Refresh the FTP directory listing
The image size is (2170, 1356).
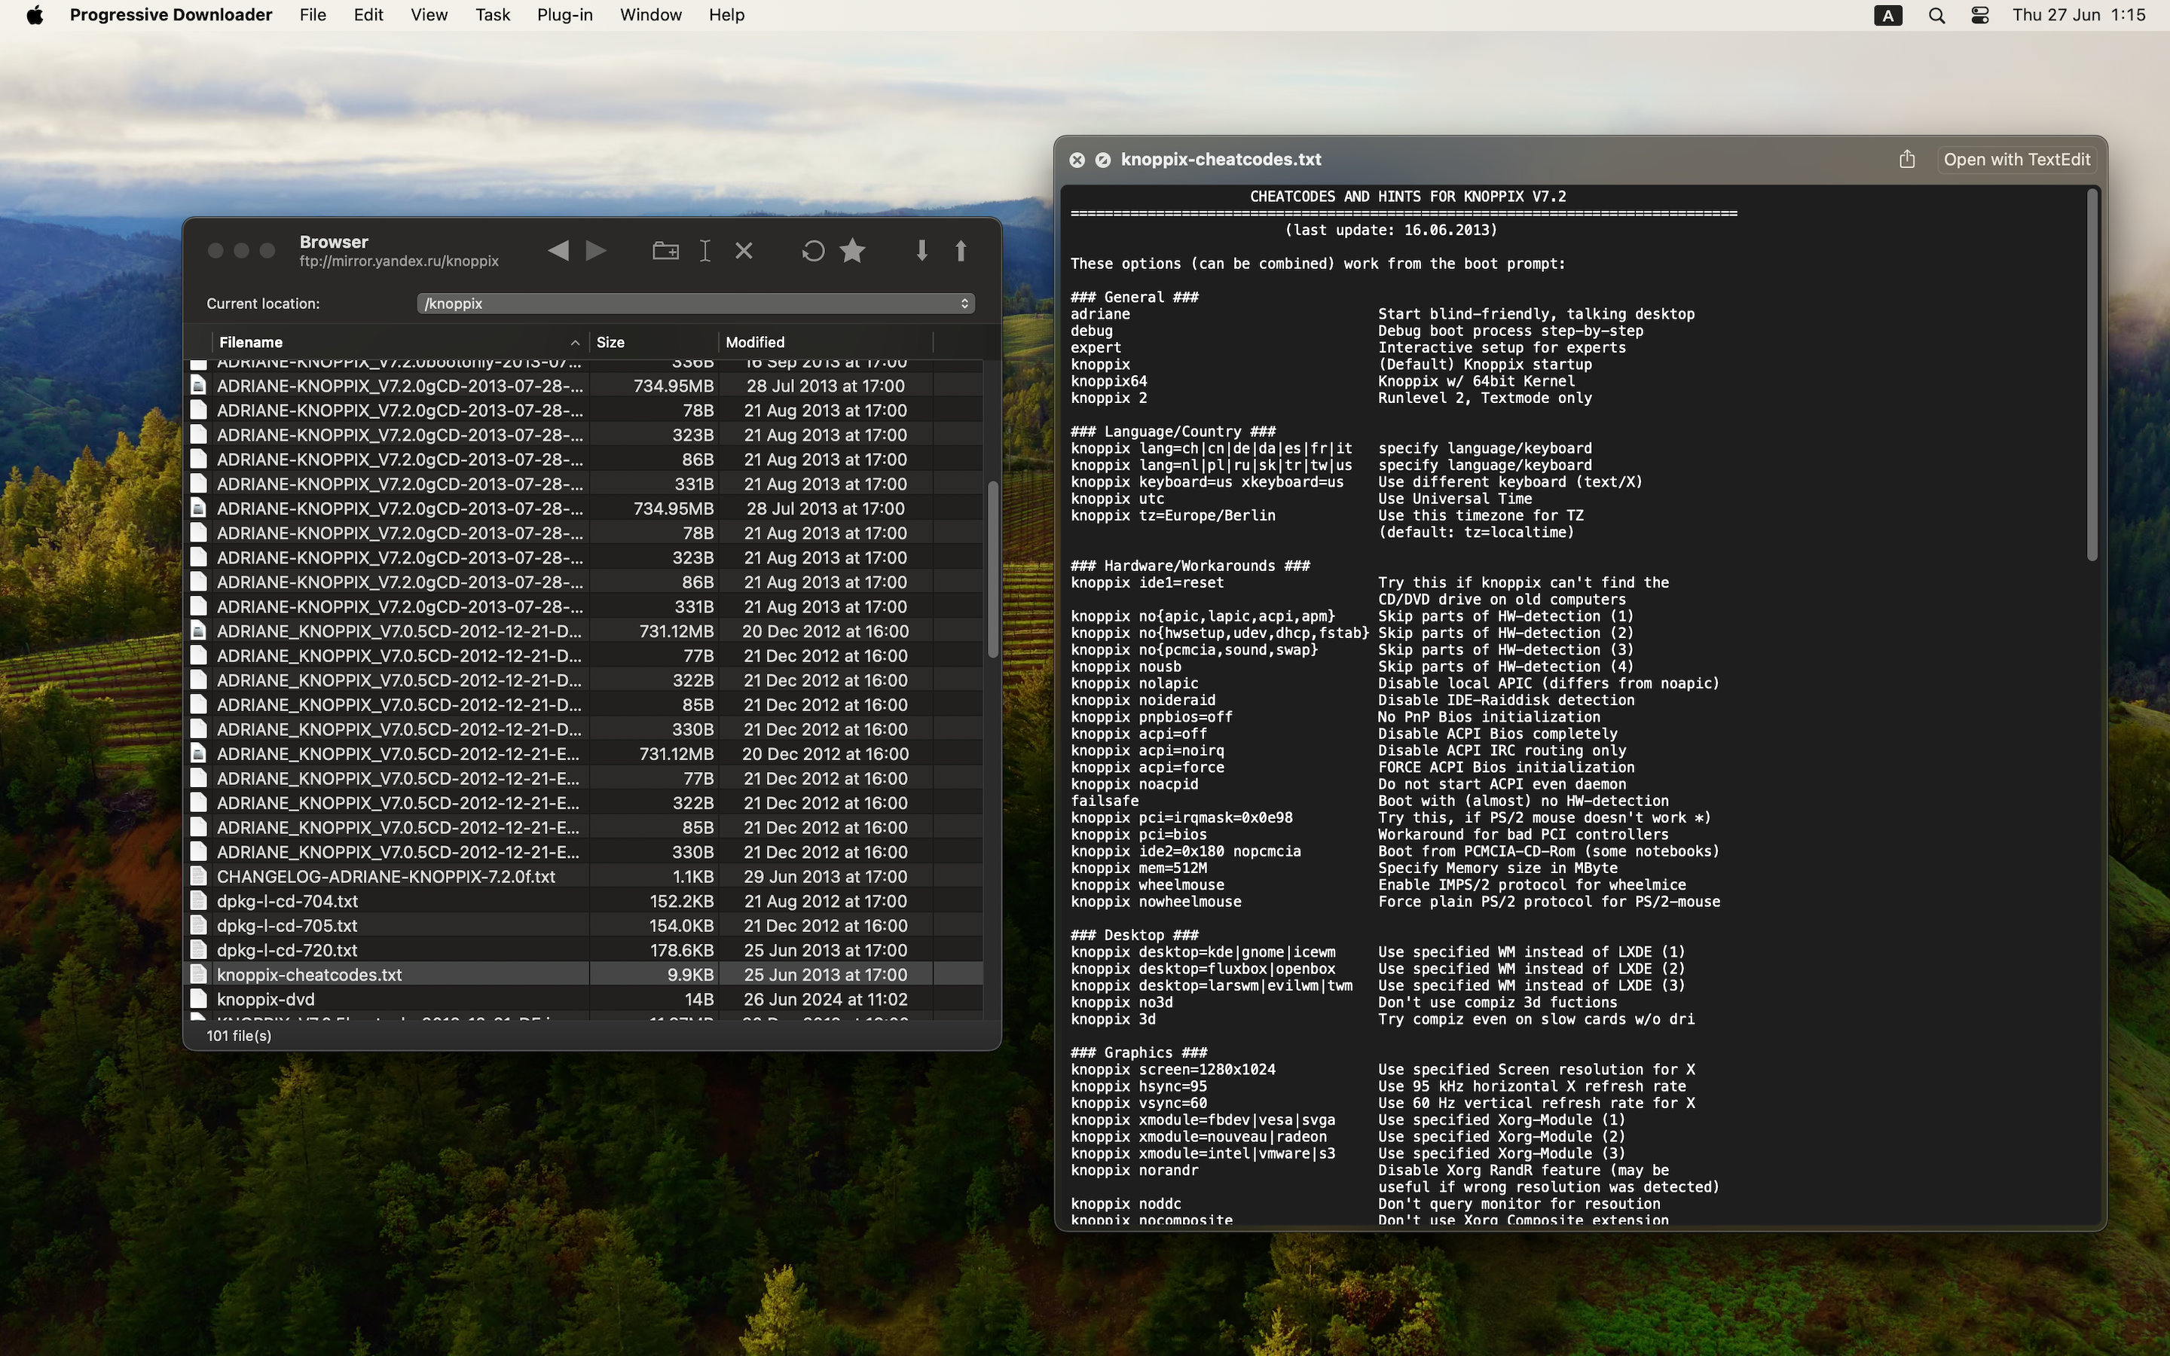[812, 251]
